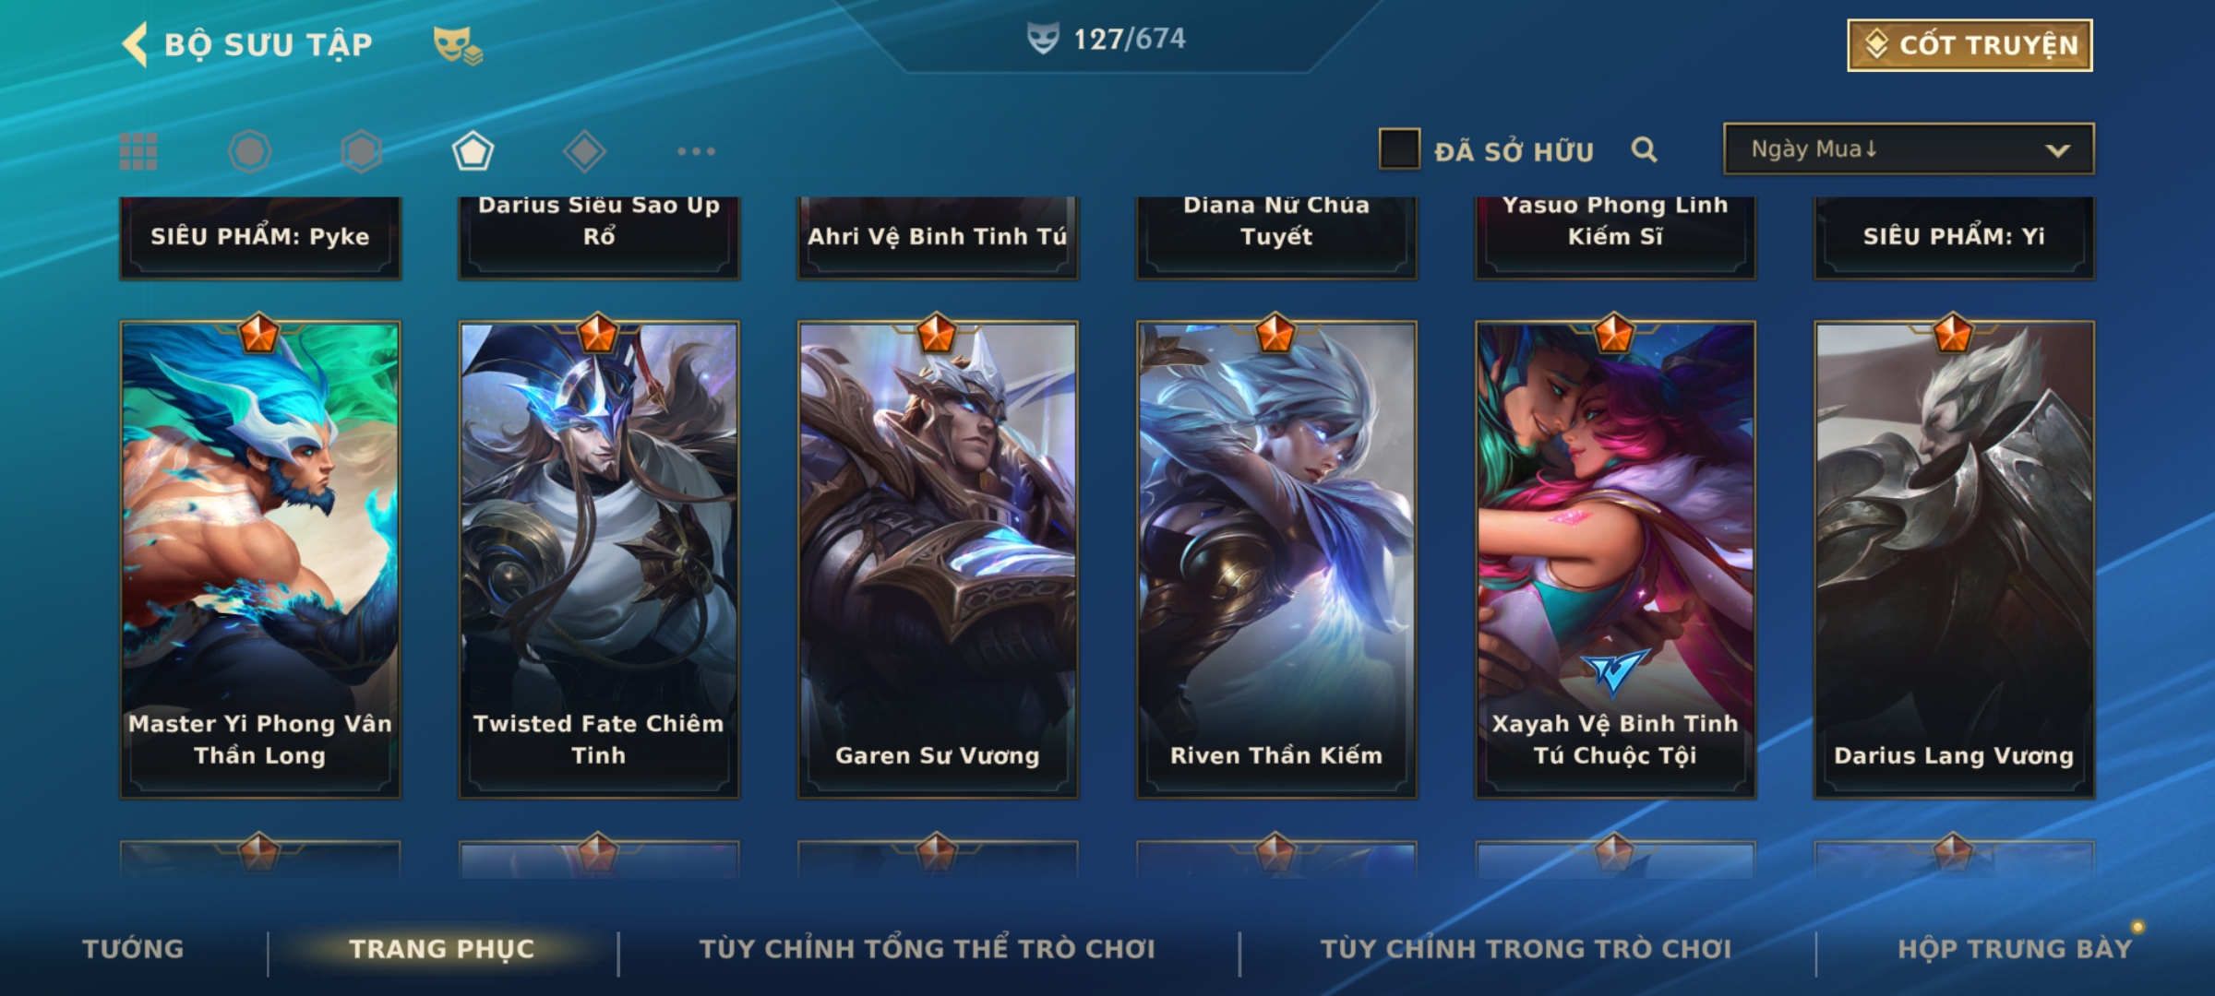This screenshot has width=2215, height=996.
Task: Select the diamond rarity filter icon
Action: point(584,151)
